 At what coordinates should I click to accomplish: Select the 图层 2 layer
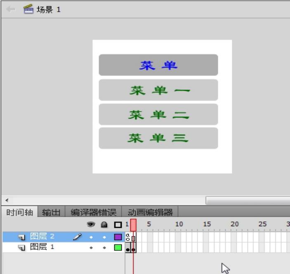[64, 236]
